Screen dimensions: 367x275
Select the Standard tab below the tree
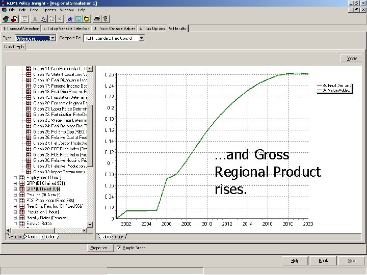[x=33, y=237]
